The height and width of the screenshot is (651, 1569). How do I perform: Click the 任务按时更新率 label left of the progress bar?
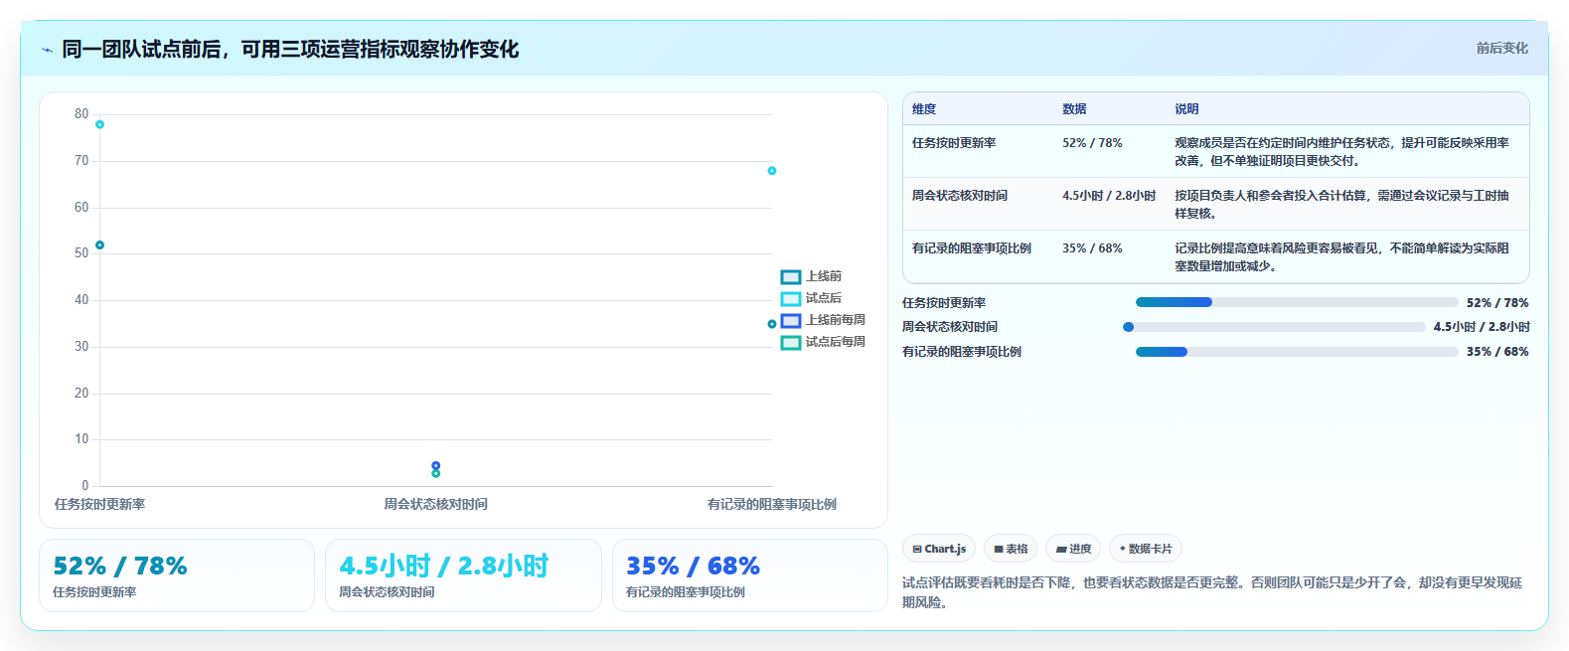944,303
